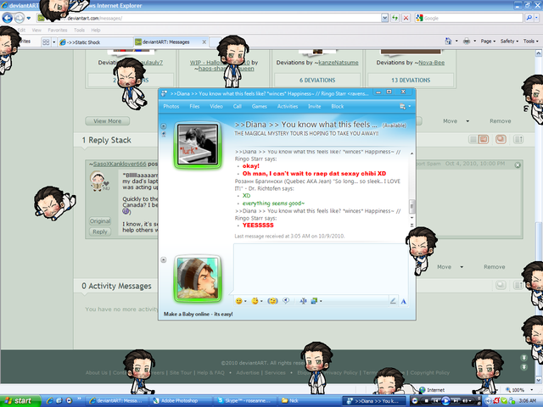
Task: Click Original button on the comment
Action: [x=100, y=220]
